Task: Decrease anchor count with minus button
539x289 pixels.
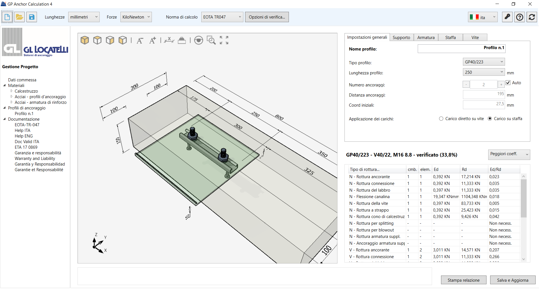Action: tap(466, 84)
